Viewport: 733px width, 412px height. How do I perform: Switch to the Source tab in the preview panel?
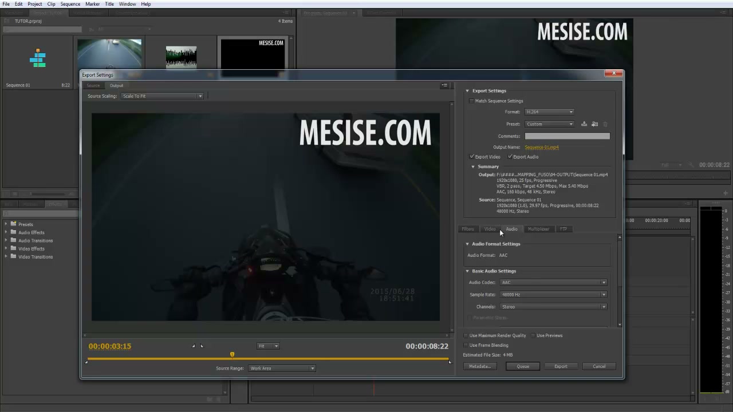[93, 85]
